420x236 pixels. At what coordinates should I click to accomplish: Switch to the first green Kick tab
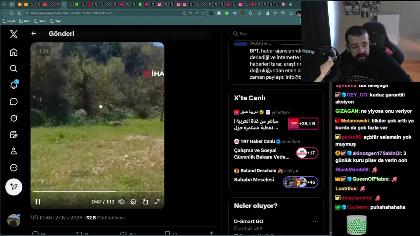[x=77, y=5]
